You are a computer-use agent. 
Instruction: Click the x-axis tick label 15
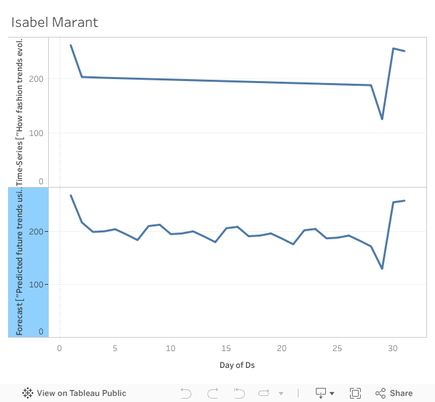(227, 348)
